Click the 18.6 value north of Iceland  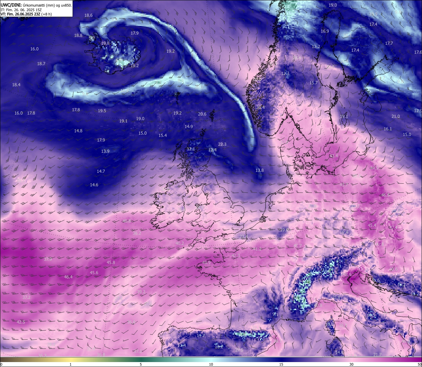pyautogui.click(x=88, y=15)
